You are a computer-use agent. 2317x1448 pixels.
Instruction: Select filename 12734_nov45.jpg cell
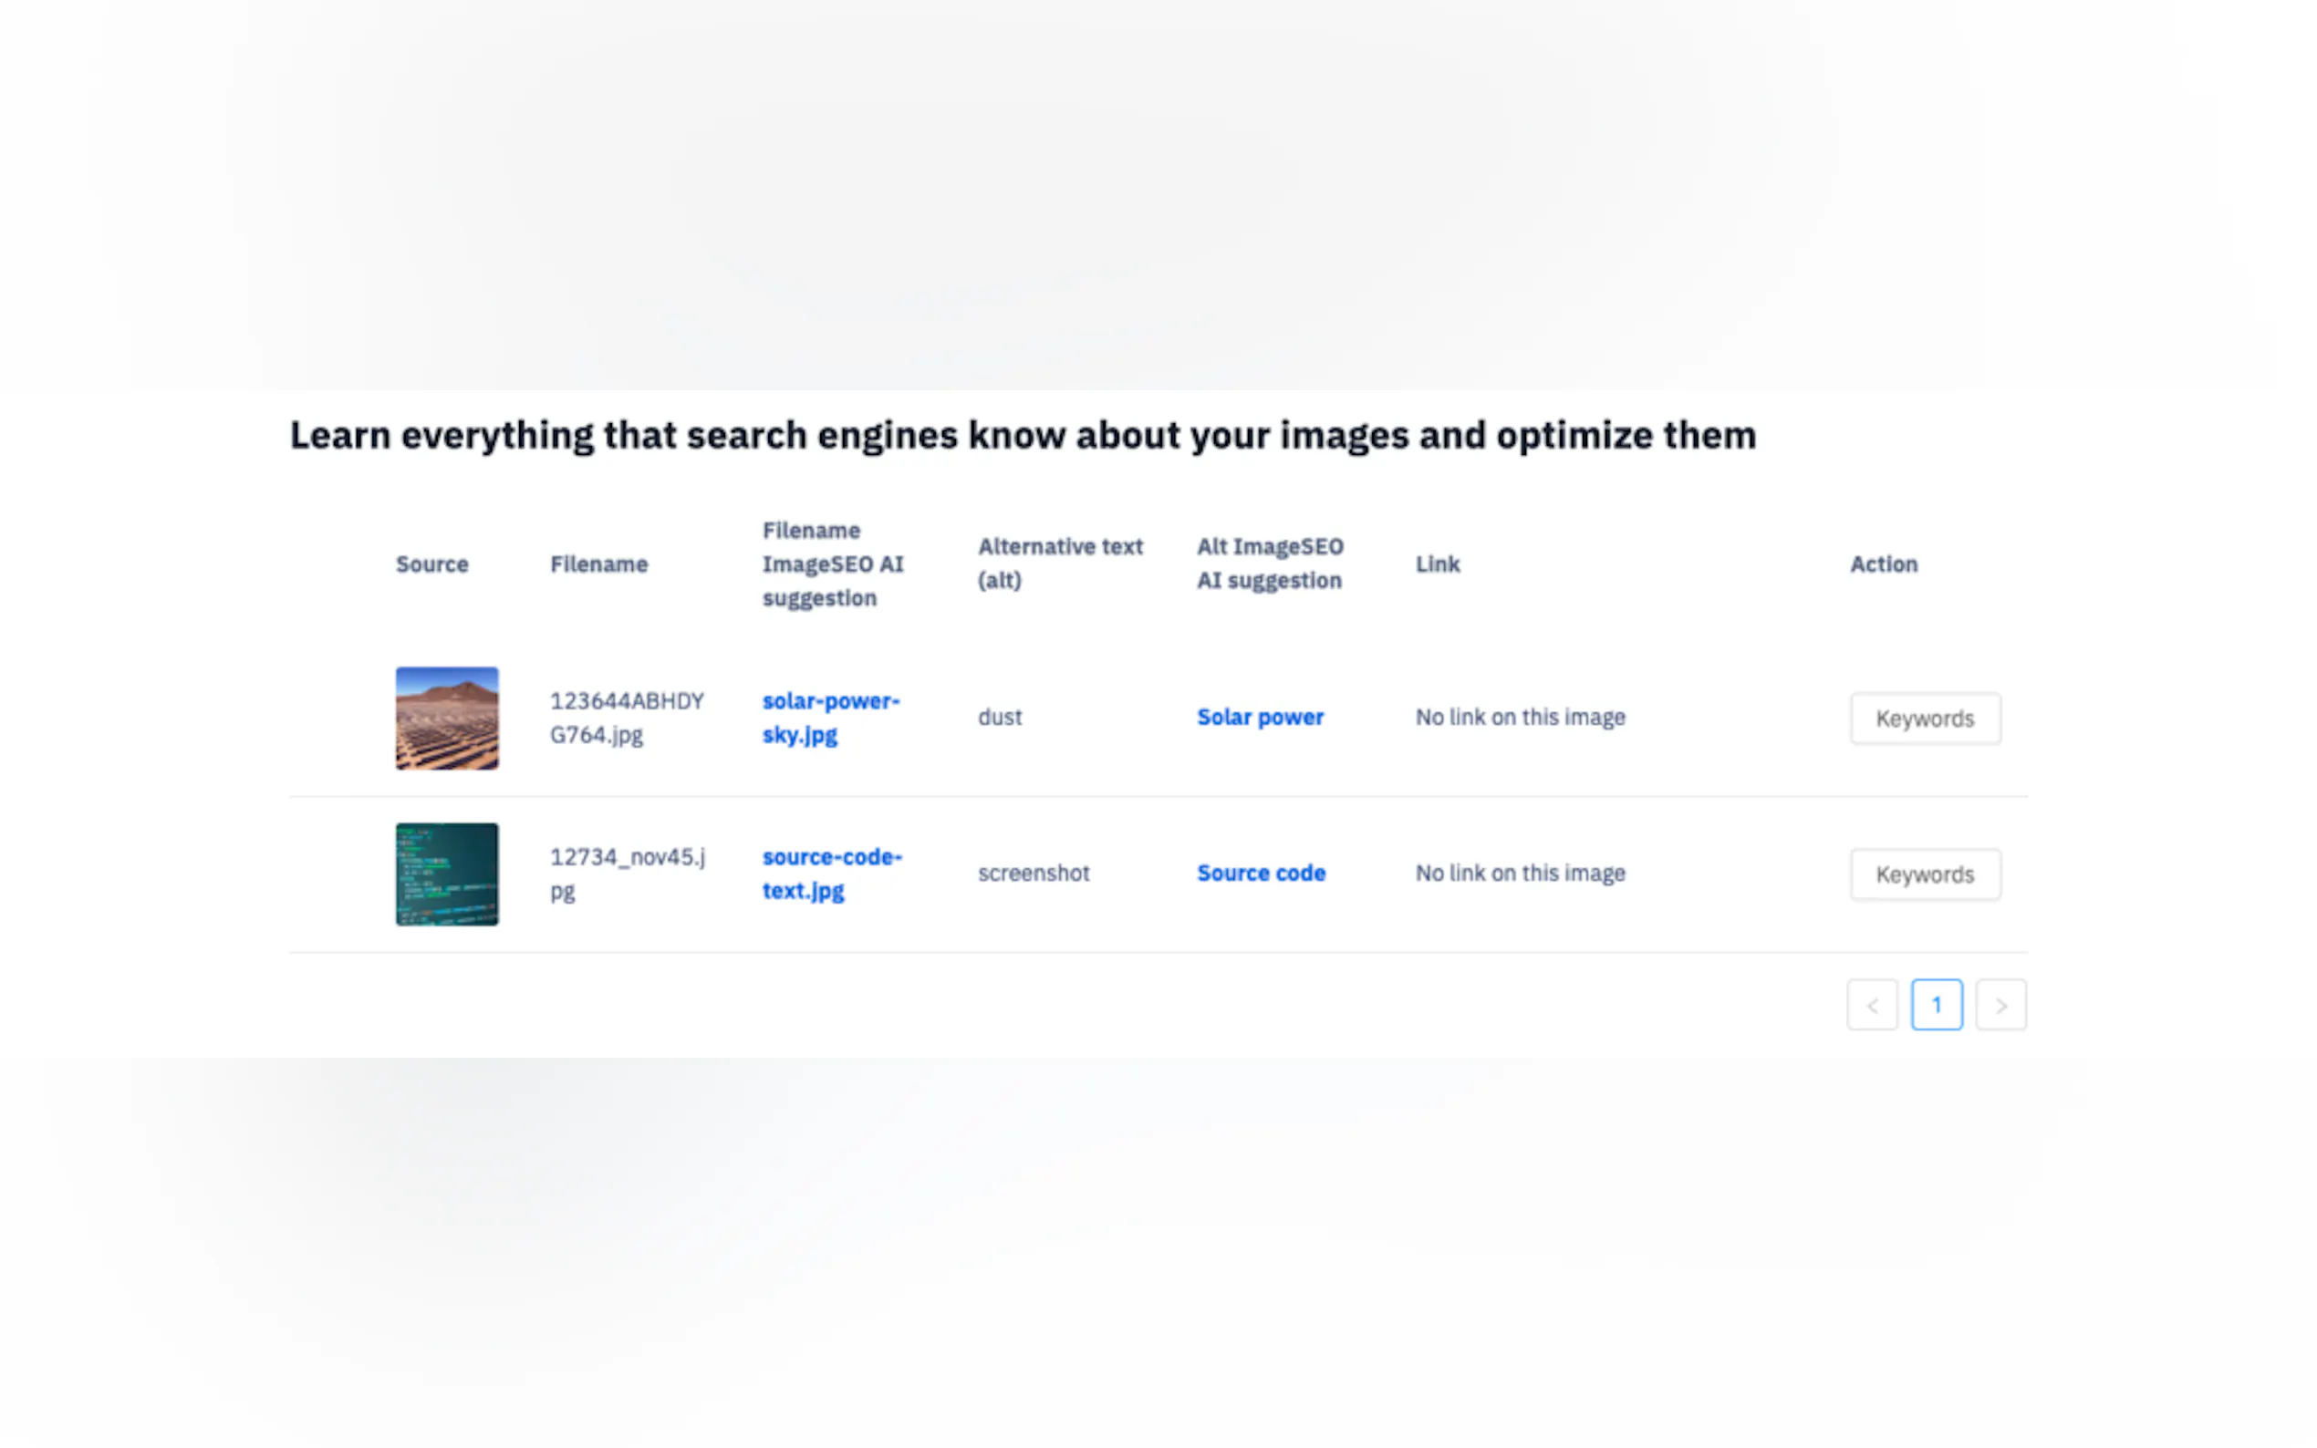pos(627,874)
